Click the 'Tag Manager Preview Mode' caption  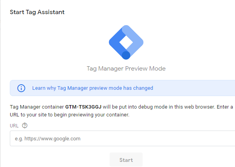pyautogui.click(x=126, y=69)
